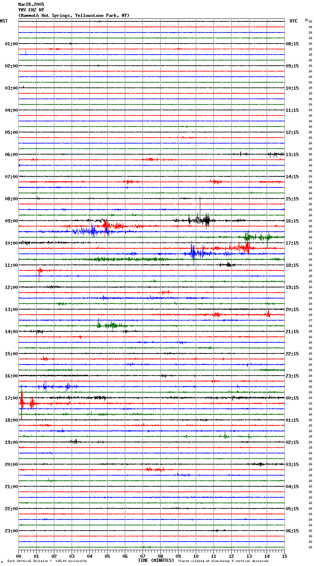Image resolution: width=314 pixels, height=566 pixels.
Task: Select the 01:00 MST row label
Action: point(11,44)
